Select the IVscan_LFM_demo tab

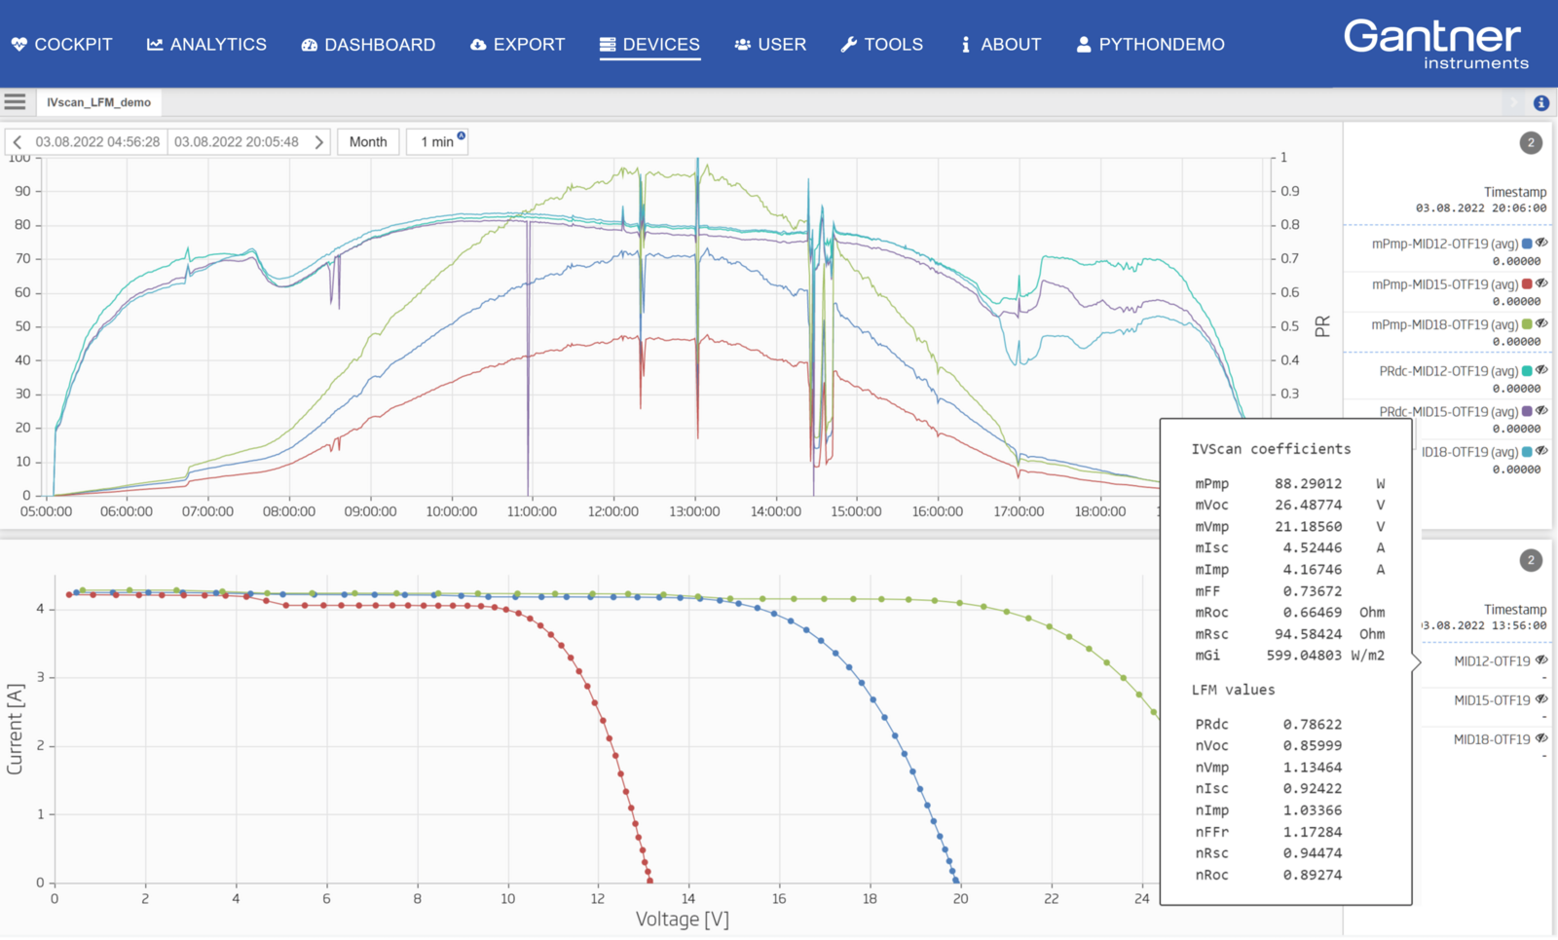tap(98, 102)
